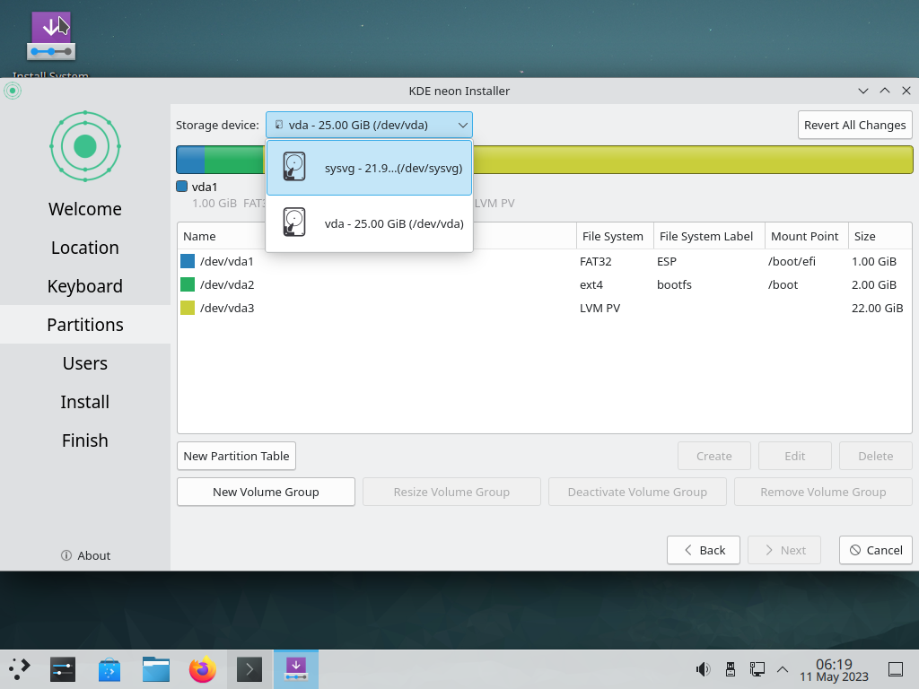The image size is (919, 689).
Task: Click the installer task in taskbar
Action: tap(296, 669)
